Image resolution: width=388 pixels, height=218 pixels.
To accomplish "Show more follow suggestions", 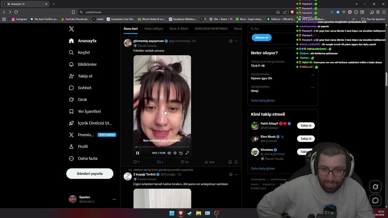I will 263,168.
